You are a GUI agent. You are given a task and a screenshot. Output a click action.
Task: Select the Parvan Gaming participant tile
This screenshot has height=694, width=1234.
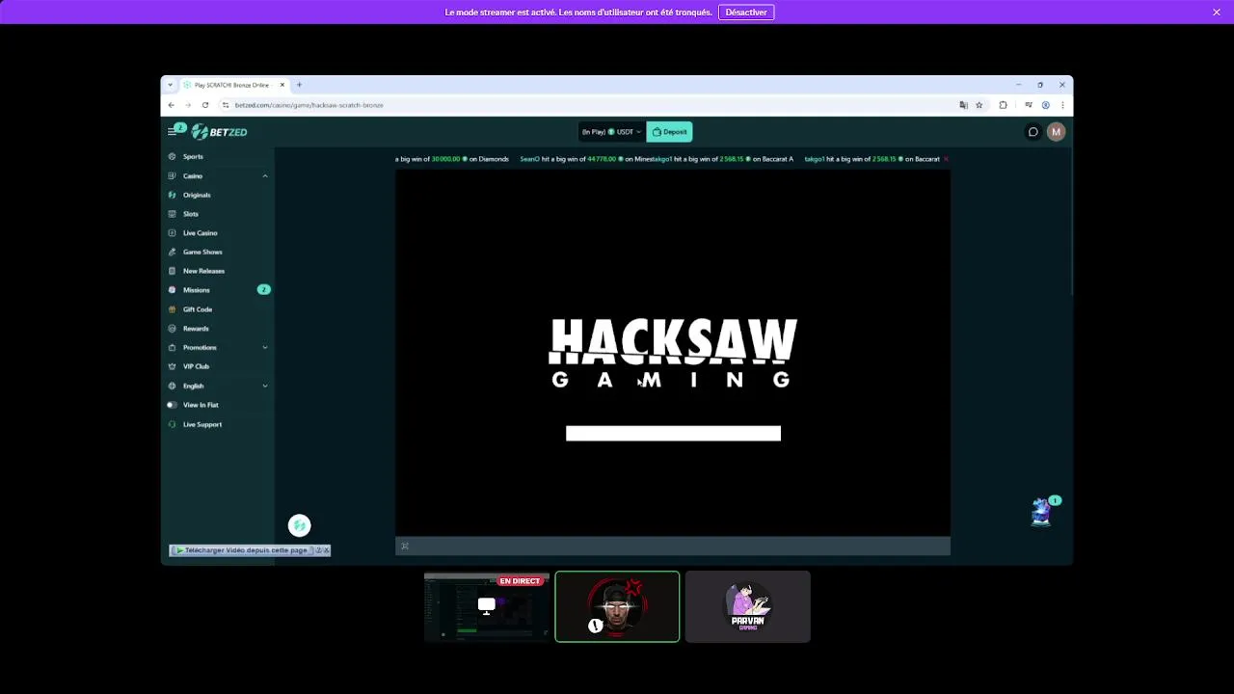[748, 606]
